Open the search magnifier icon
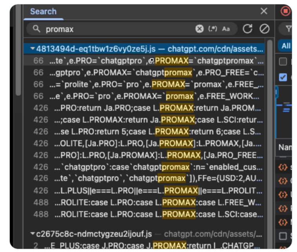 (36, 29)
